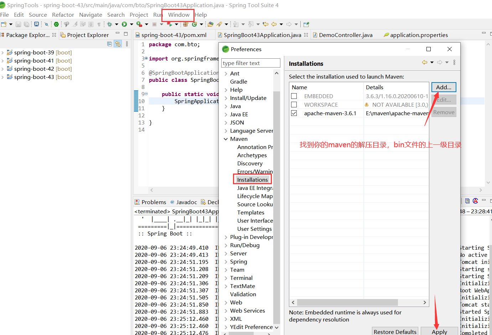Click the preferences tree scroll down arrow
Viewport: 492px width, 335px height.
point(276,327)
